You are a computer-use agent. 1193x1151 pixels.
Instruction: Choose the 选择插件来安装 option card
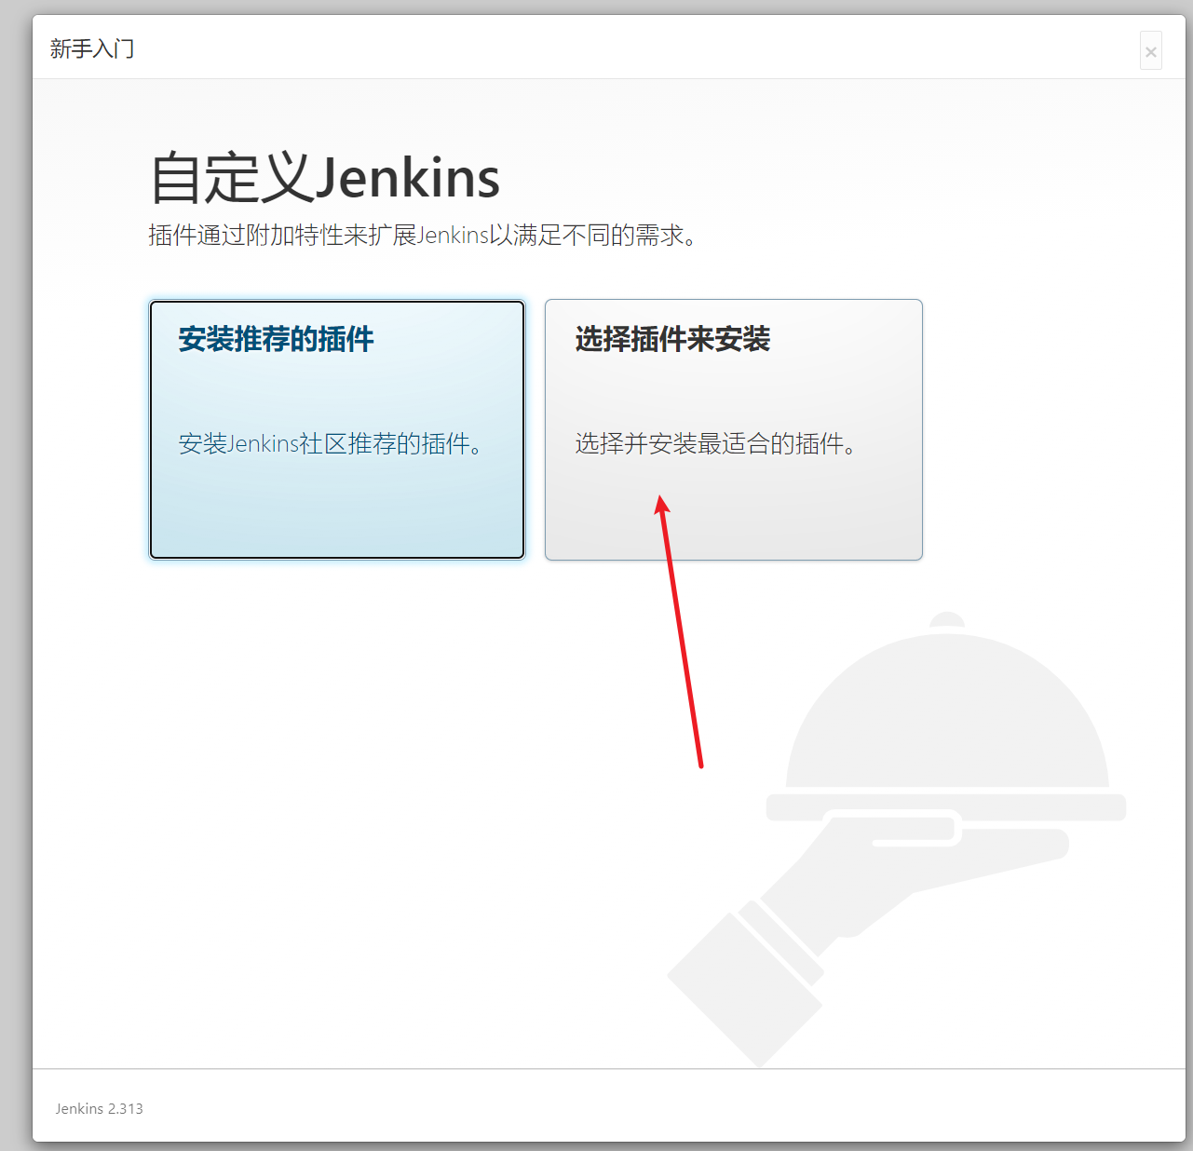click(x=734, y=429)
